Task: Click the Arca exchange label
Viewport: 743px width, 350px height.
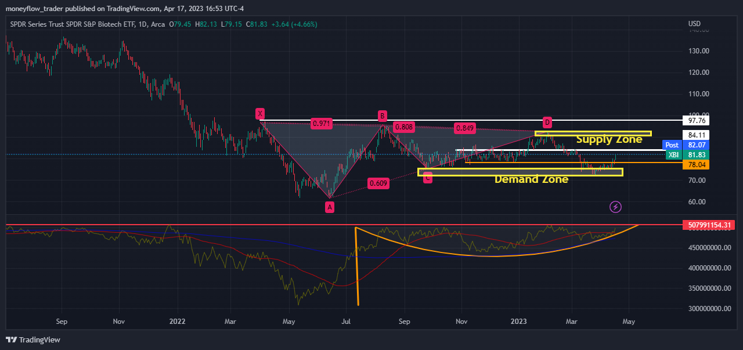Action: [157, 24]
